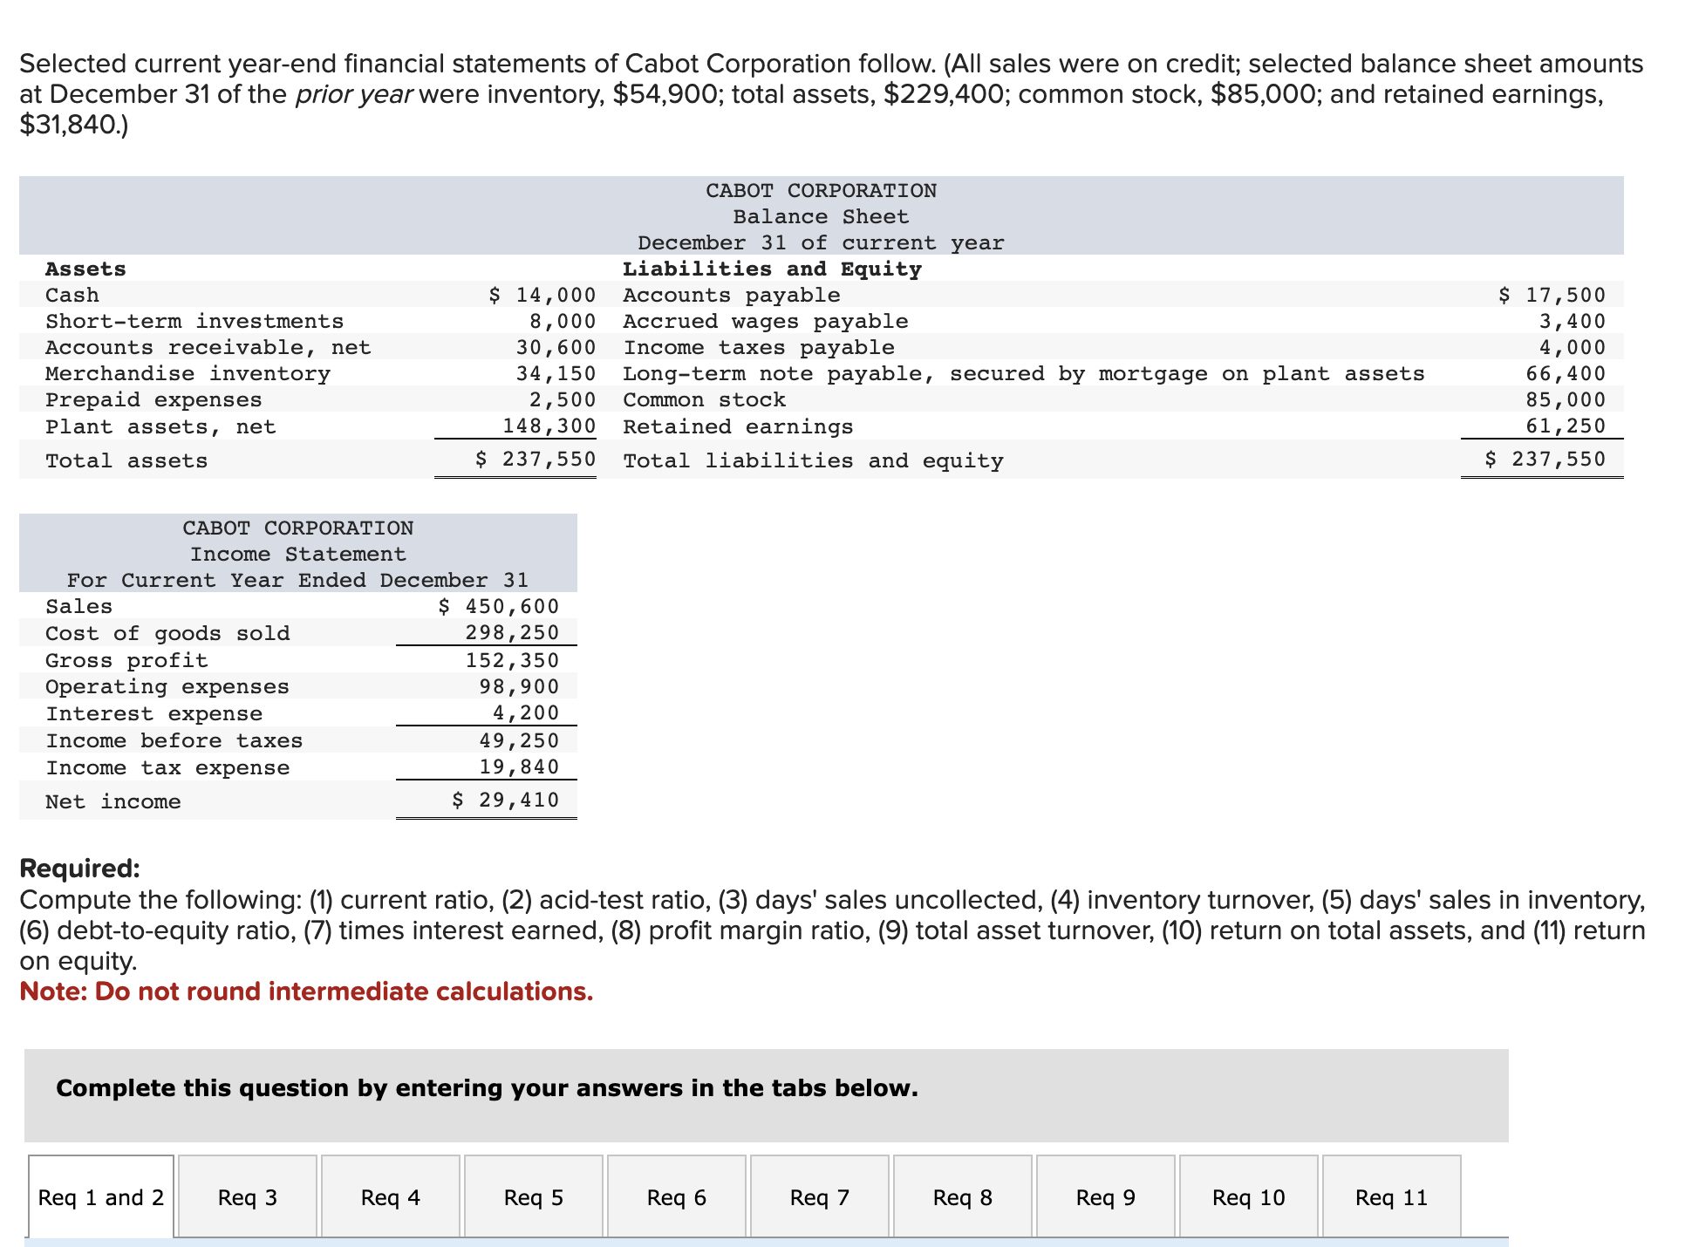1692x1247 pixels.
Task: Click the Cost of goods sold value
Action: click(512, 632)
